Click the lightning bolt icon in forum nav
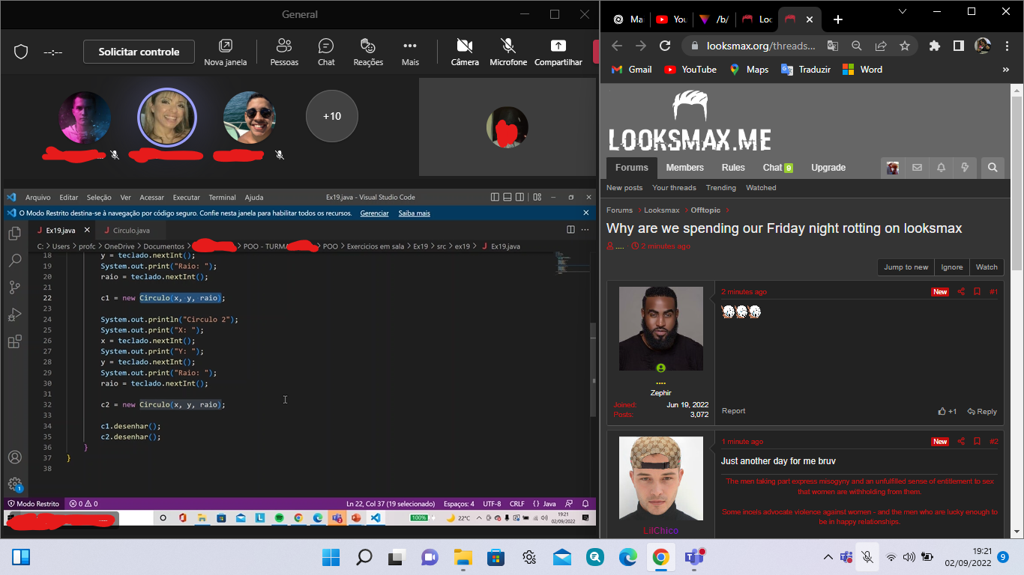The height and width of the screenshot is (575, 1024). [x=965, y=168]
